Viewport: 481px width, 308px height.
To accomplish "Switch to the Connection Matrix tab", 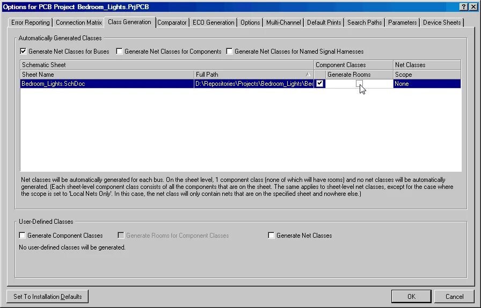I will pos(78,23).
